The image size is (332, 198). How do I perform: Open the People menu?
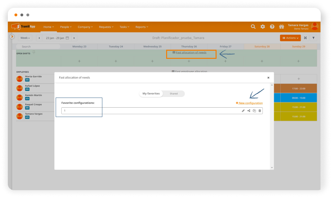click(66, 27)
